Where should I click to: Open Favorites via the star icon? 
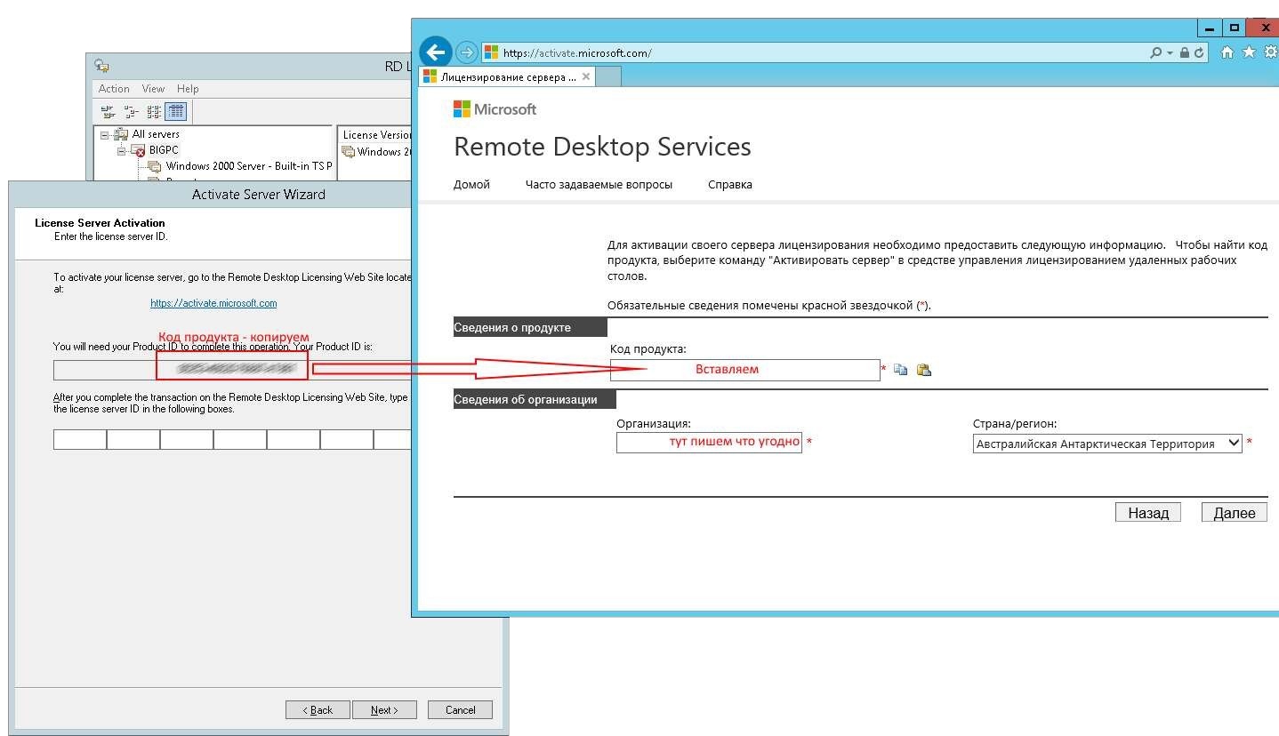click(1249, 52)
